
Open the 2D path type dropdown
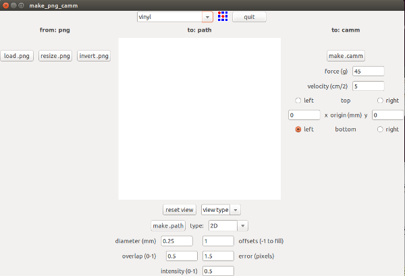(x=242, y=226)
